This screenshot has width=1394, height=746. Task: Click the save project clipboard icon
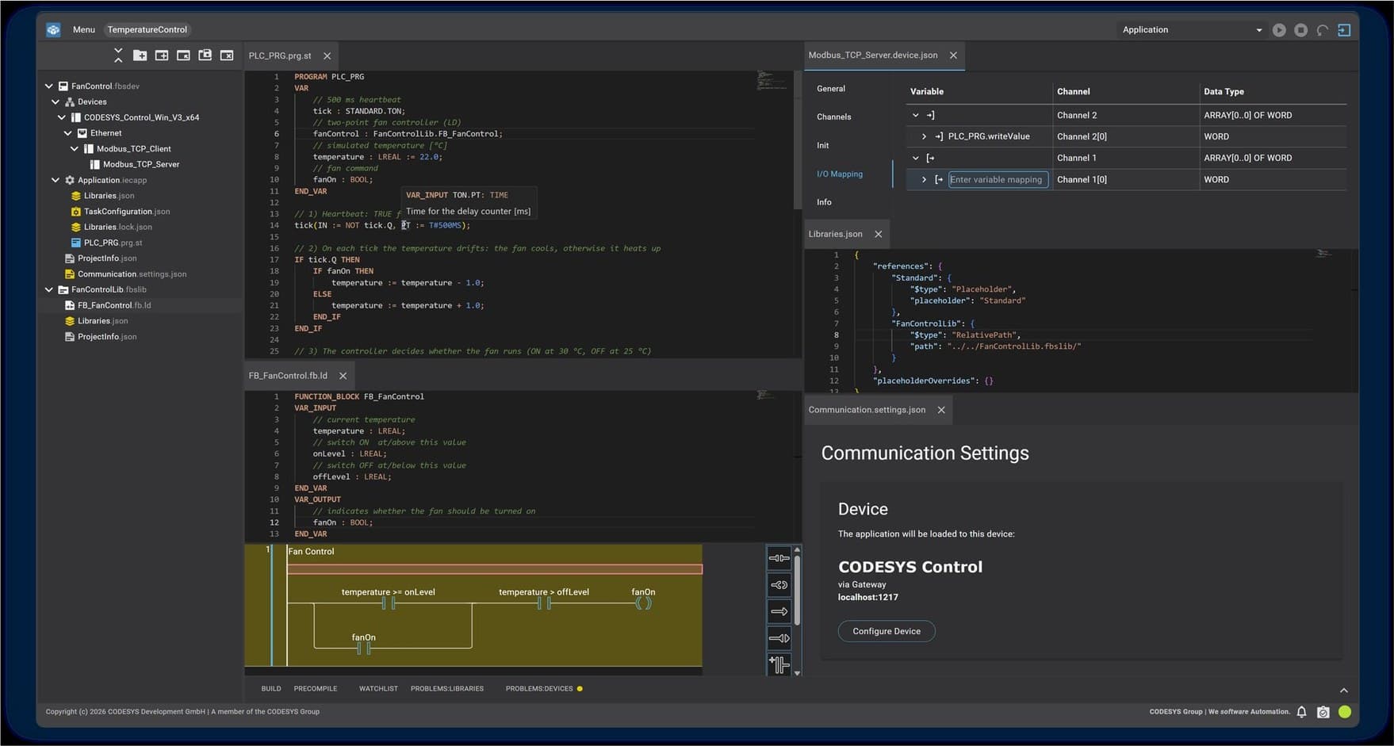205,55
